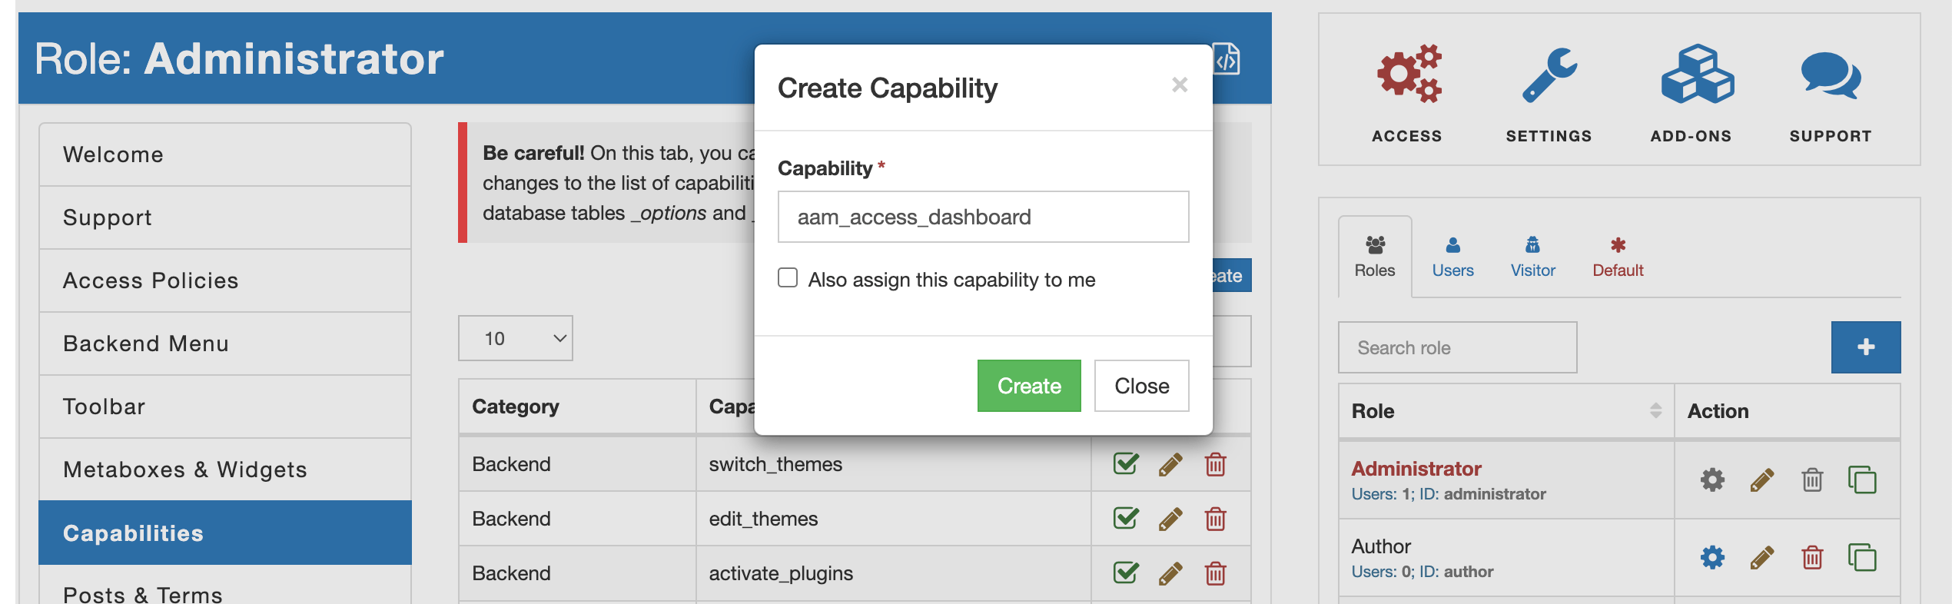Open the Settings wrench icon

click(x=1549, y=75)
